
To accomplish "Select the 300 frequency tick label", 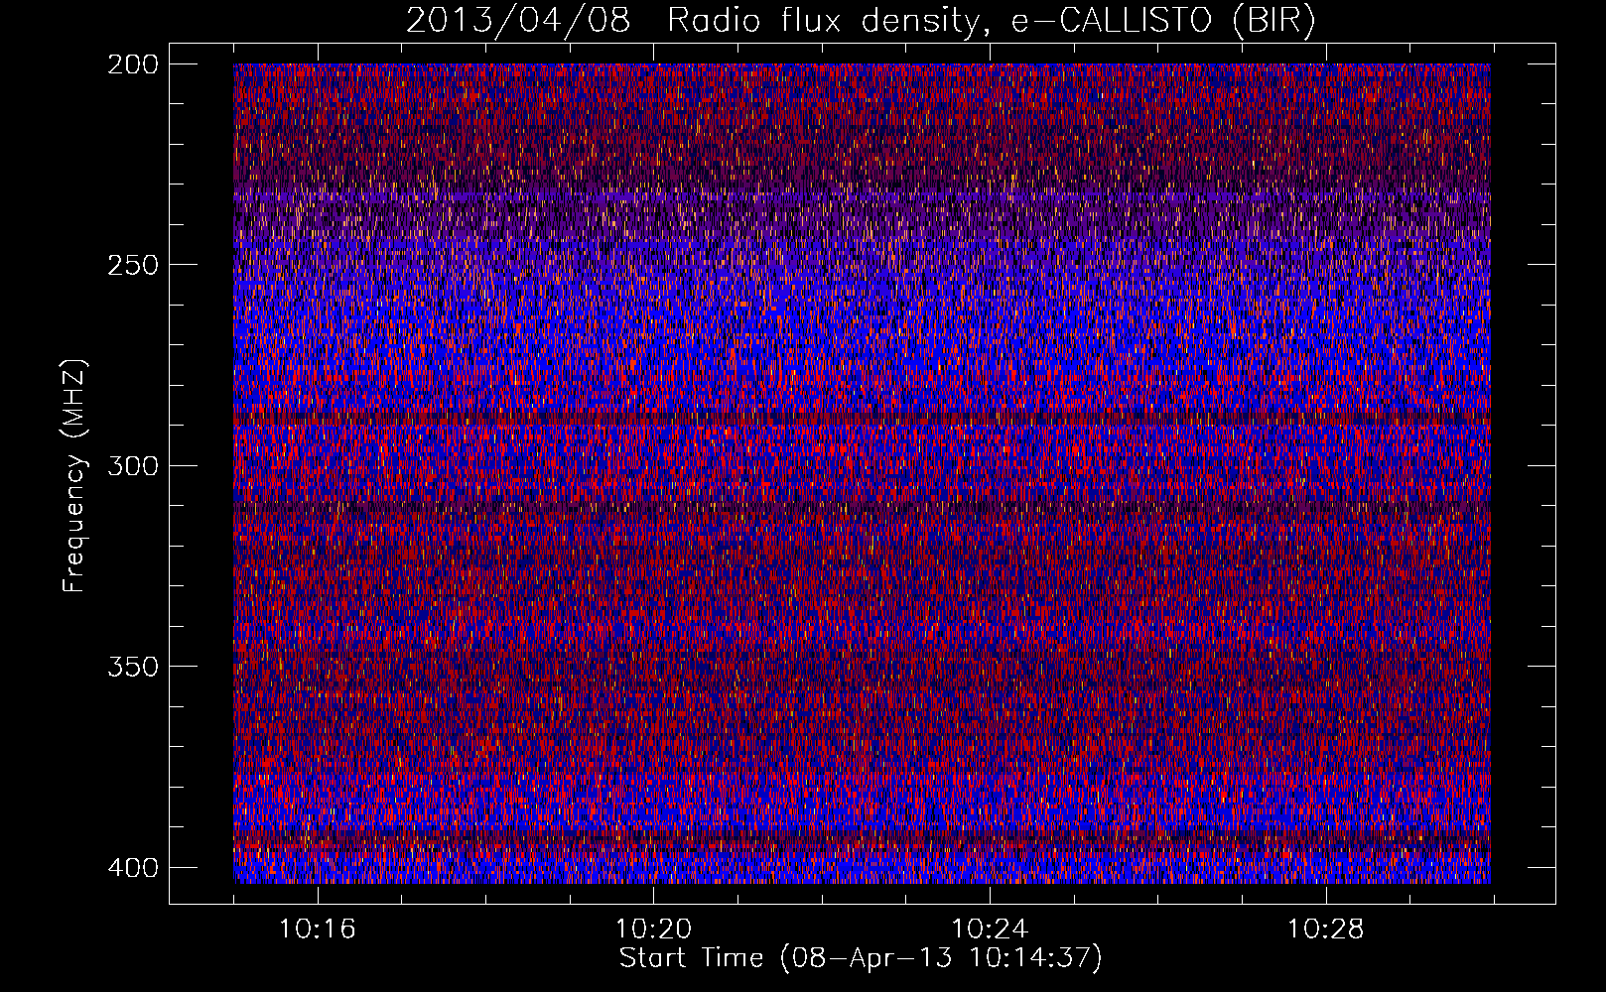I will coord(132,465).
